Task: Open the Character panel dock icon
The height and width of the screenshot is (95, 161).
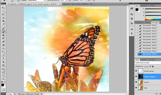Action: (132, 29)
